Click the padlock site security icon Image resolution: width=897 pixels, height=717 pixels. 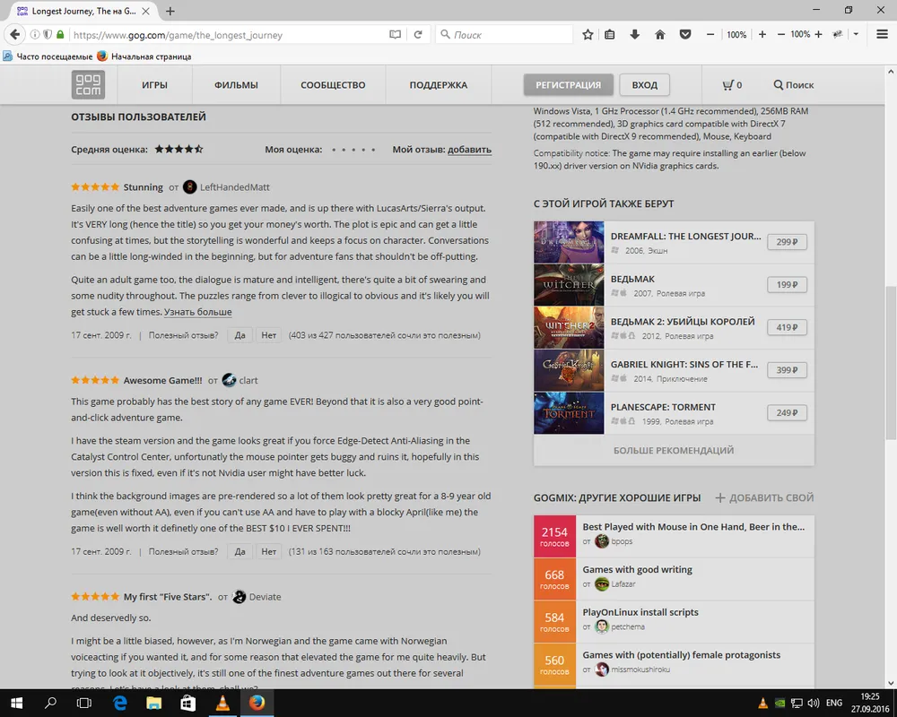coord(60,35)
